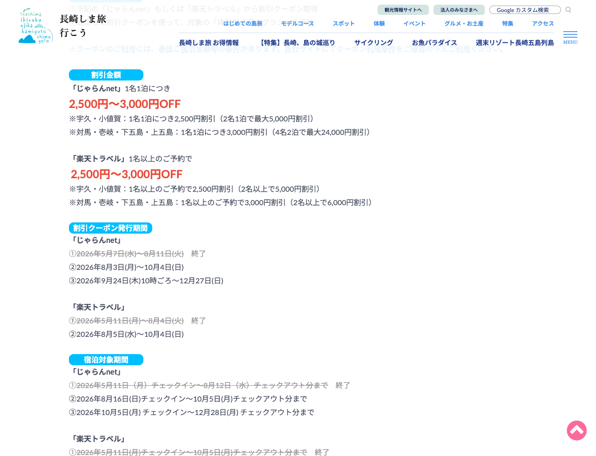Click the 割引金額 heading label
This screenshot has width=596, height=456.
pyautogui.click(x=106, y=75)
